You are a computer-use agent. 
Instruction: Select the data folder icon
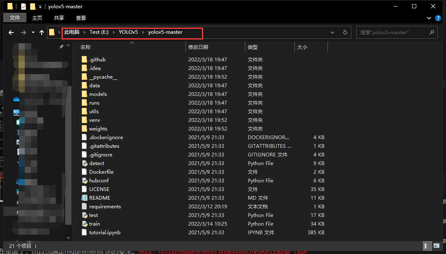[84, 85]
